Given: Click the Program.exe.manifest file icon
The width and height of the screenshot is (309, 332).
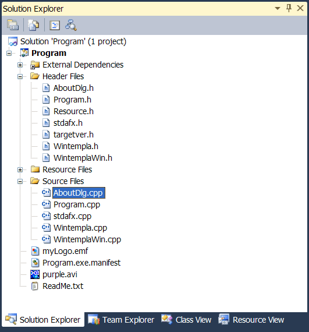Looking at the screenshot, I should [x=35, y=263].
